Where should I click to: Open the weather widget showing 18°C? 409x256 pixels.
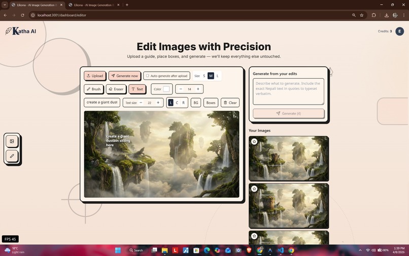pyautogui.click(x=14, y=250)
